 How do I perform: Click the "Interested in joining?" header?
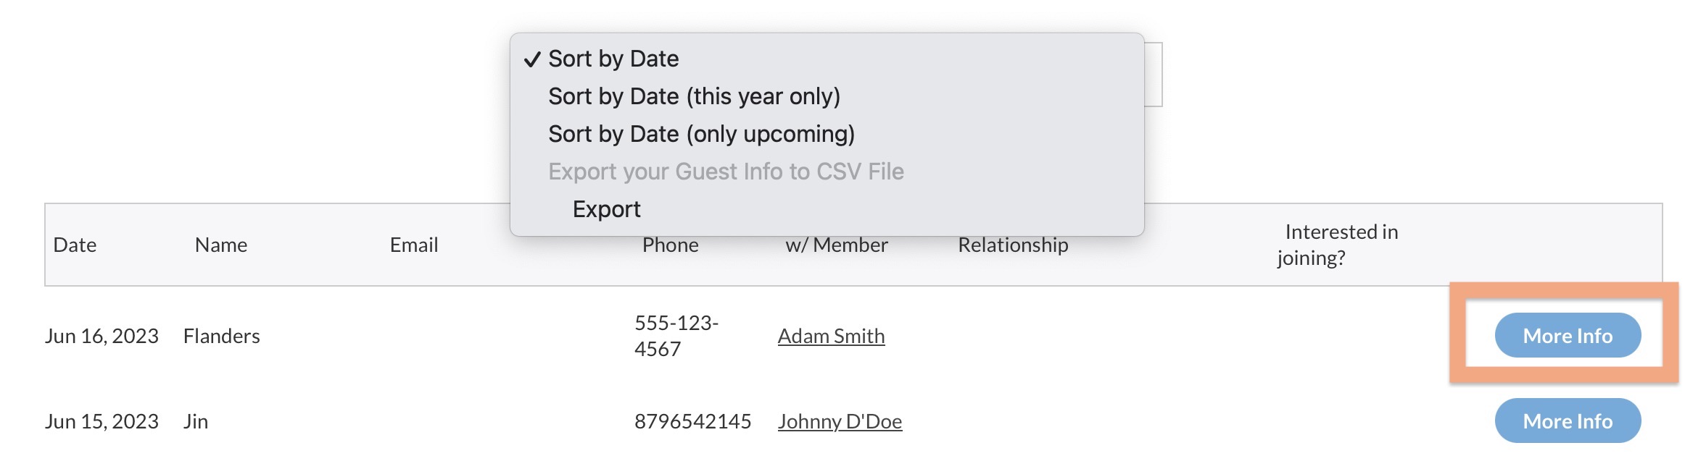click(x=1337, y=245)
